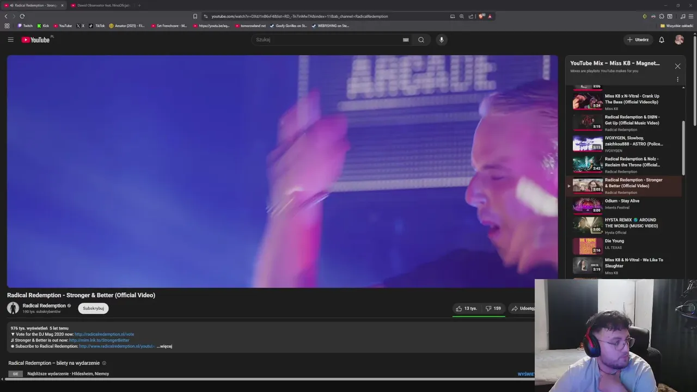Go to the YouTube home logo
The width and height of the screenshot is (697, 392).
35,40
